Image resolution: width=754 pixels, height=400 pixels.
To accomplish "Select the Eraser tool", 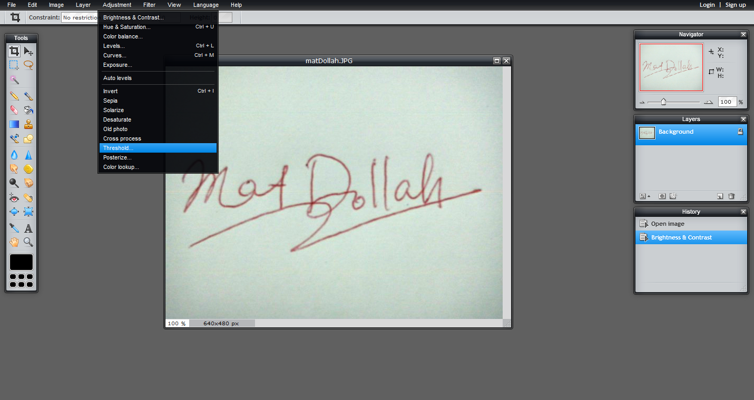I will [14, 110].
